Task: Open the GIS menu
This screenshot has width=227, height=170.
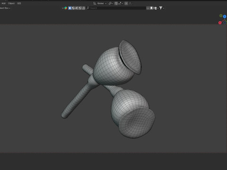Action: coord(19,3)
